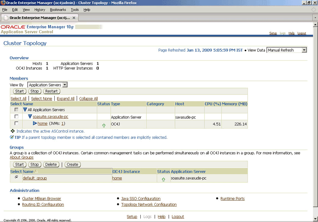Viewport: 318px width, 222px height.
Task: Click the Memory (MB) value 226.14
Action: (240, 124)
